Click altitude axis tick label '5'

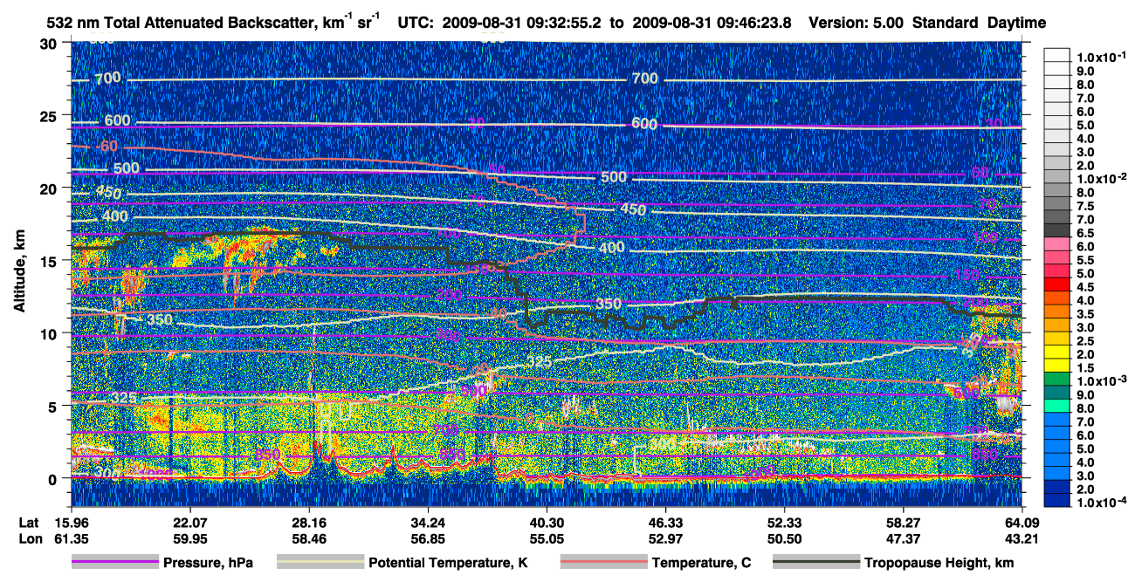(x=54, y=406)
